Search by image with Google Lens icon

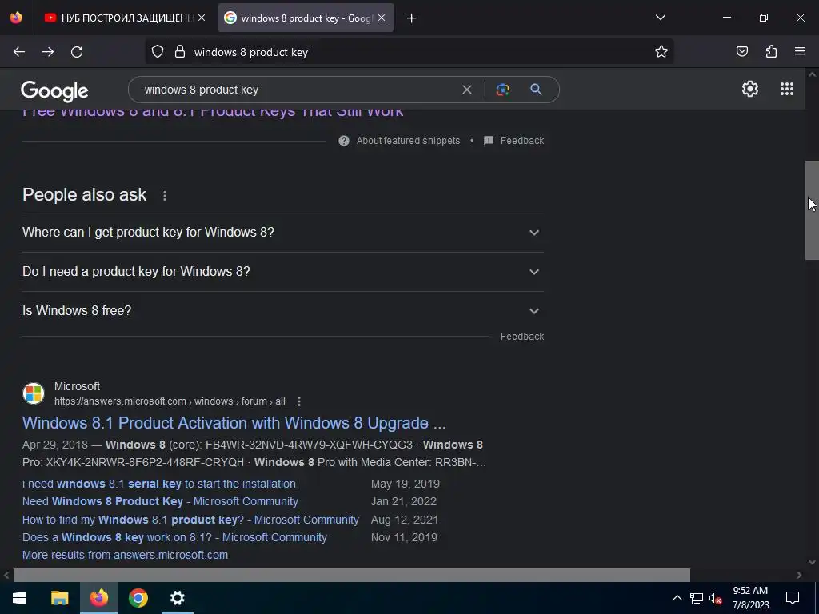tap(503, 90)
